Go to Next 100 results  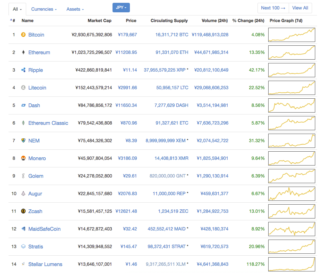tap(273, 8)
